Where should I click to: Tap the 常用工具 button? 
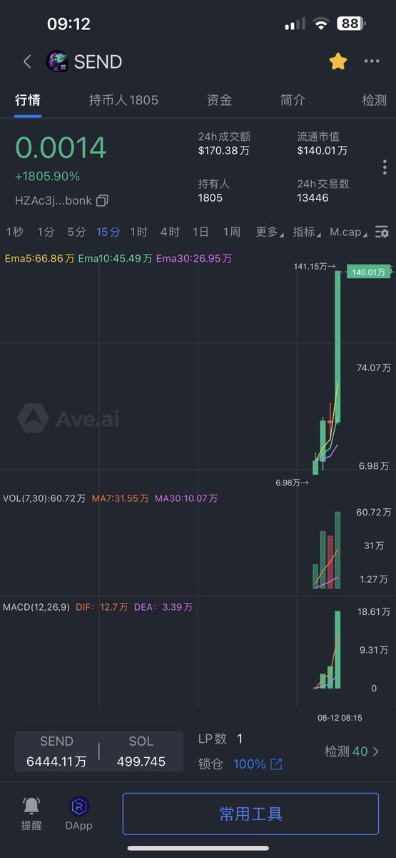pos(250,814)
